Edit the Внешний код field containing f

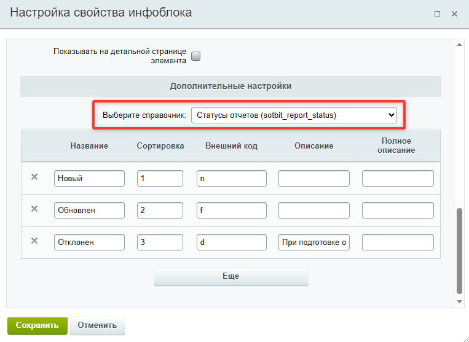[232, 210]
